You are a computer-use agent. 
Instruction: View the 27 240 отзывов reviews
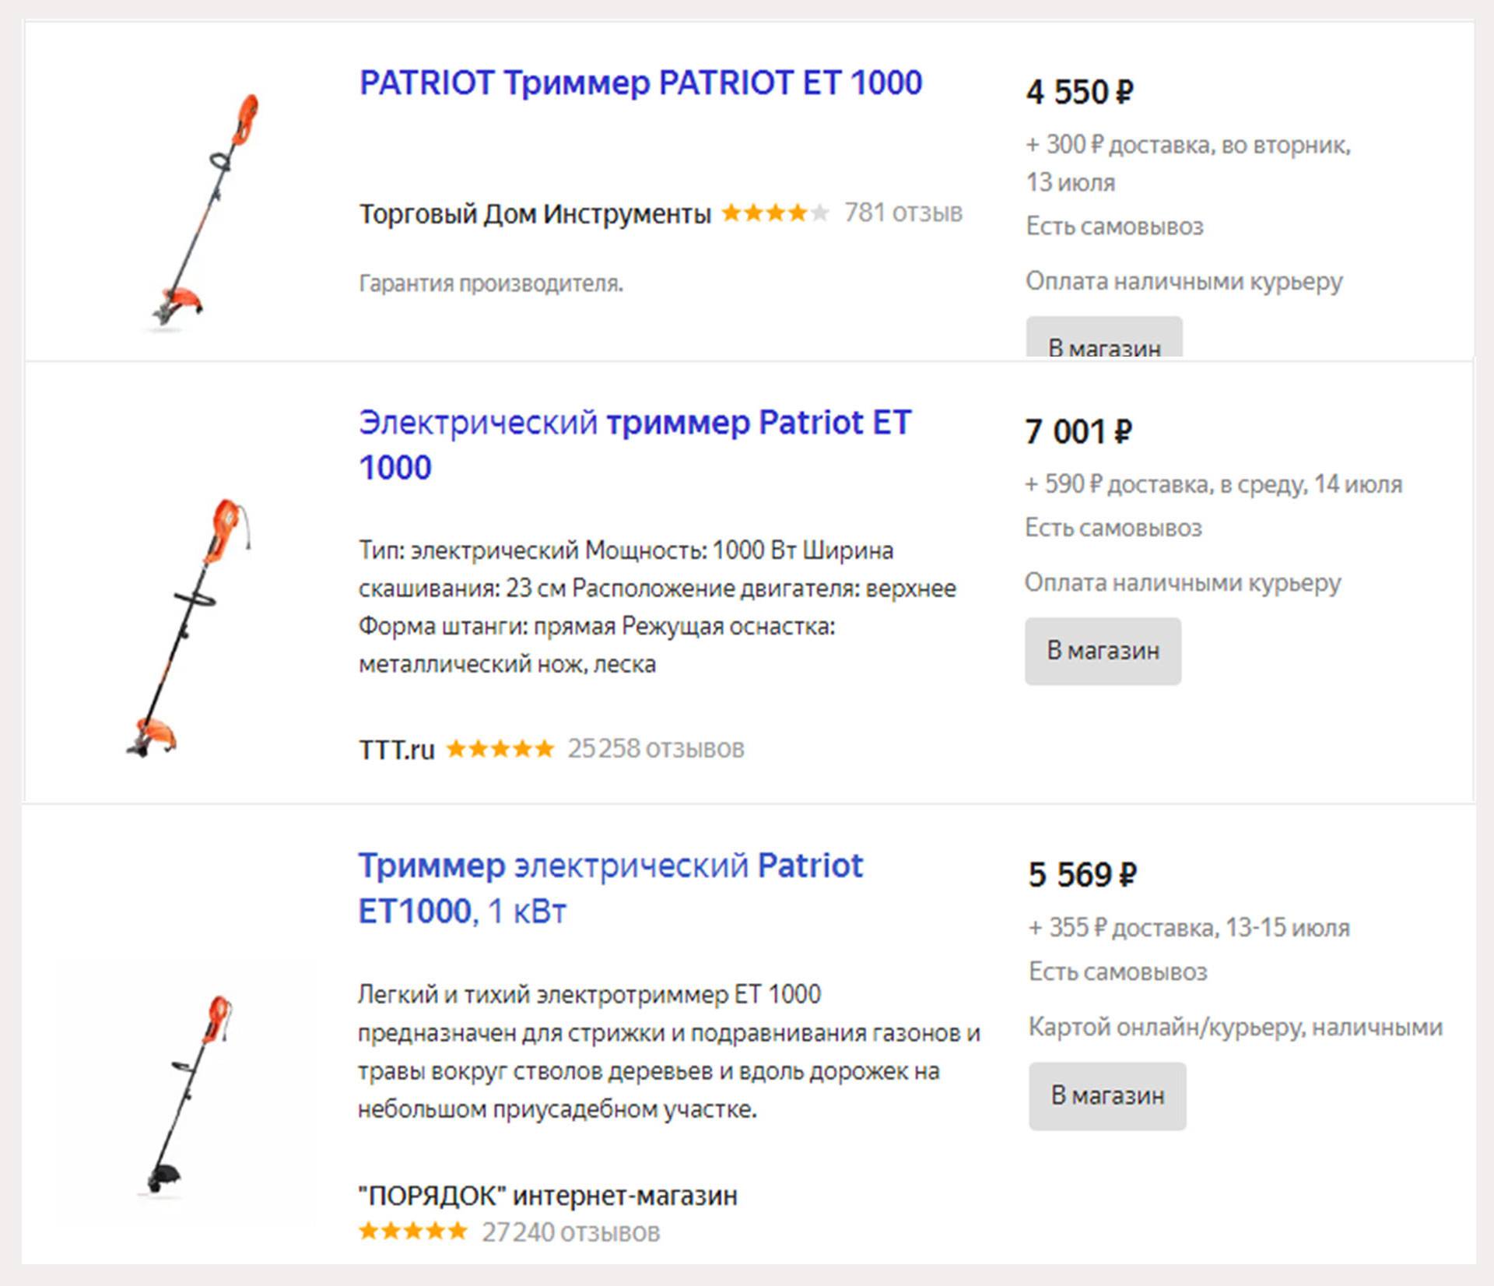(570, 1232)
